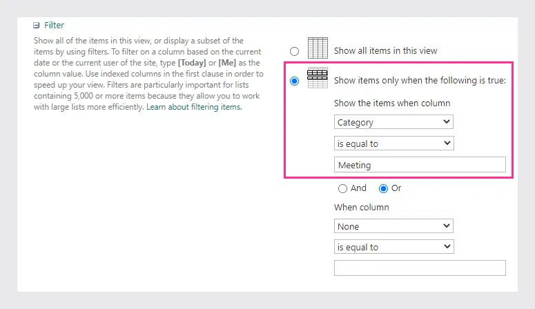
Task: Click 'Show all items in this view' label
Action: click(x=385, y=51)
